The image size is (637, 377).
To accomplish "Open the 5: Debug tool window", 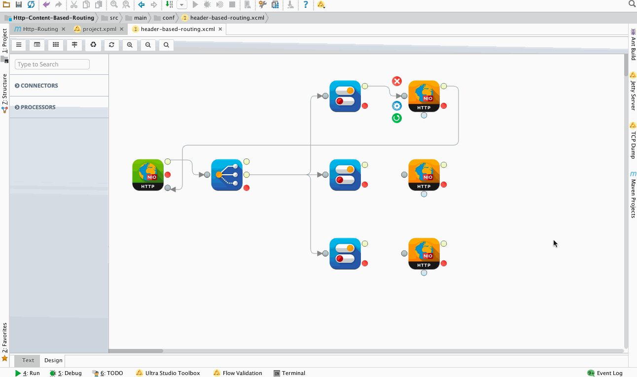I will point(66,373).
